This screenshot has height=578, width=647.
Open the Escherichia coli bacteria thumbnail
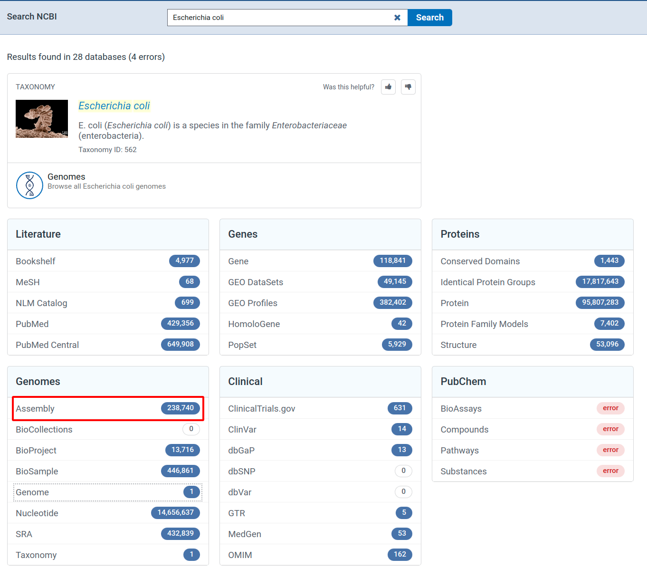42,119
